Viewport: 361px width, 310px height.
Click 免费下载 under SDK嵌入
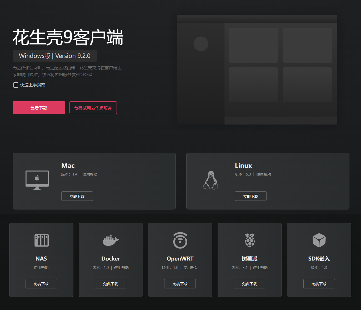[x=319, y=284]
